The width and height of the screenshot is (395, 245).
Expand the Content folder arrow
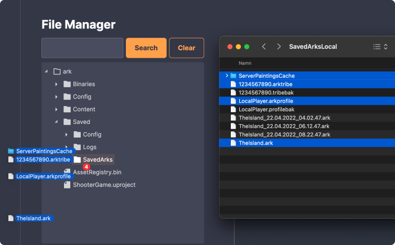56,109
